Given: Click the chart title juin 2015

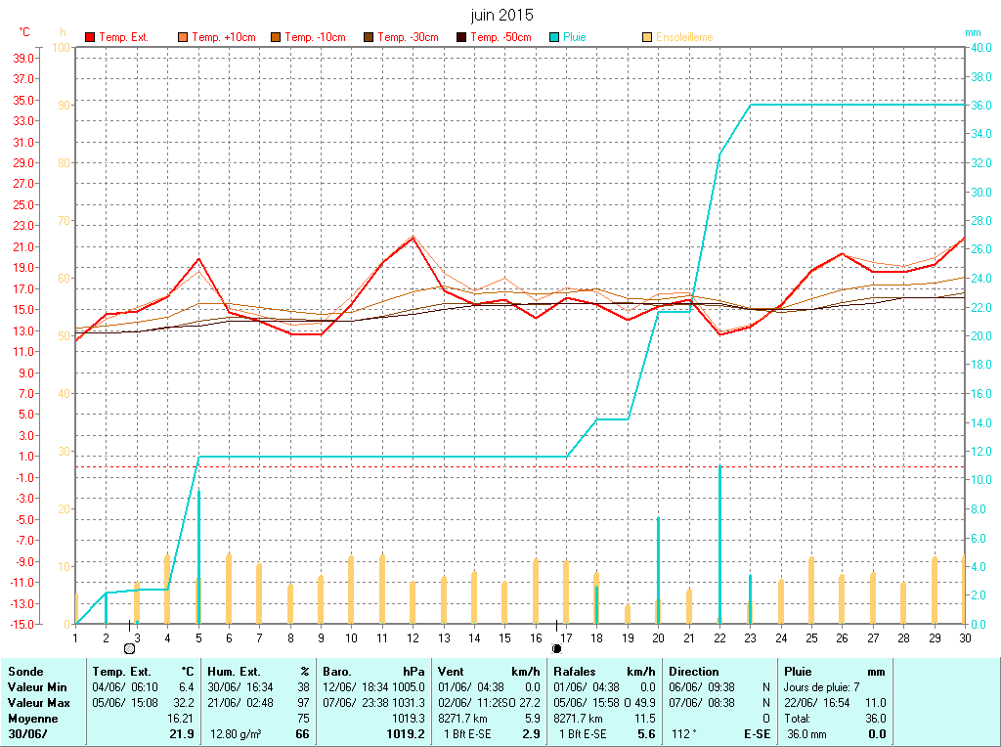Looking at the screenshot, I should pyautogui.click(x=501, y=15).
